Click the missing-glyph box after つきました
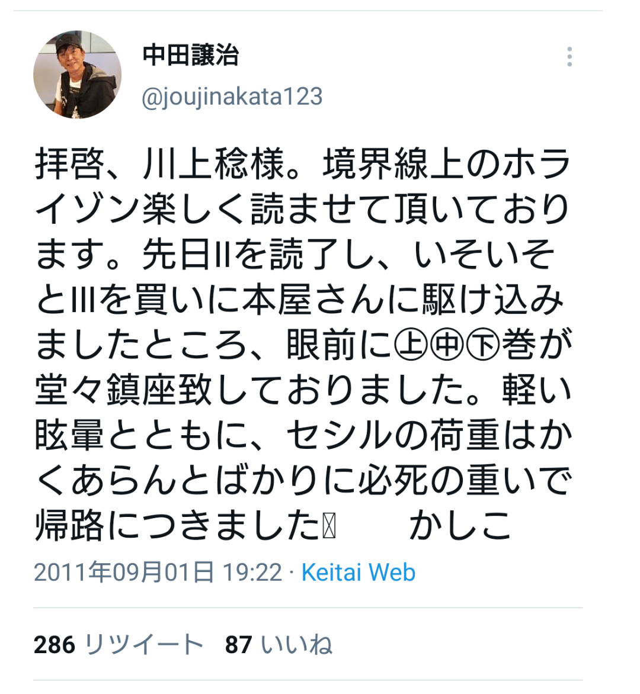Viewport: 640px width, 694px height. pos(329,527)
